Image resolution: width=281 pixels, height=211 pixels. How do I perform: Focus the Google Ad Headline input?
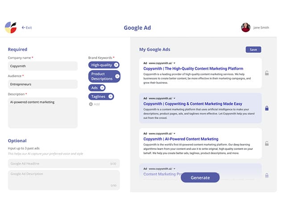(x=64, y=164)
